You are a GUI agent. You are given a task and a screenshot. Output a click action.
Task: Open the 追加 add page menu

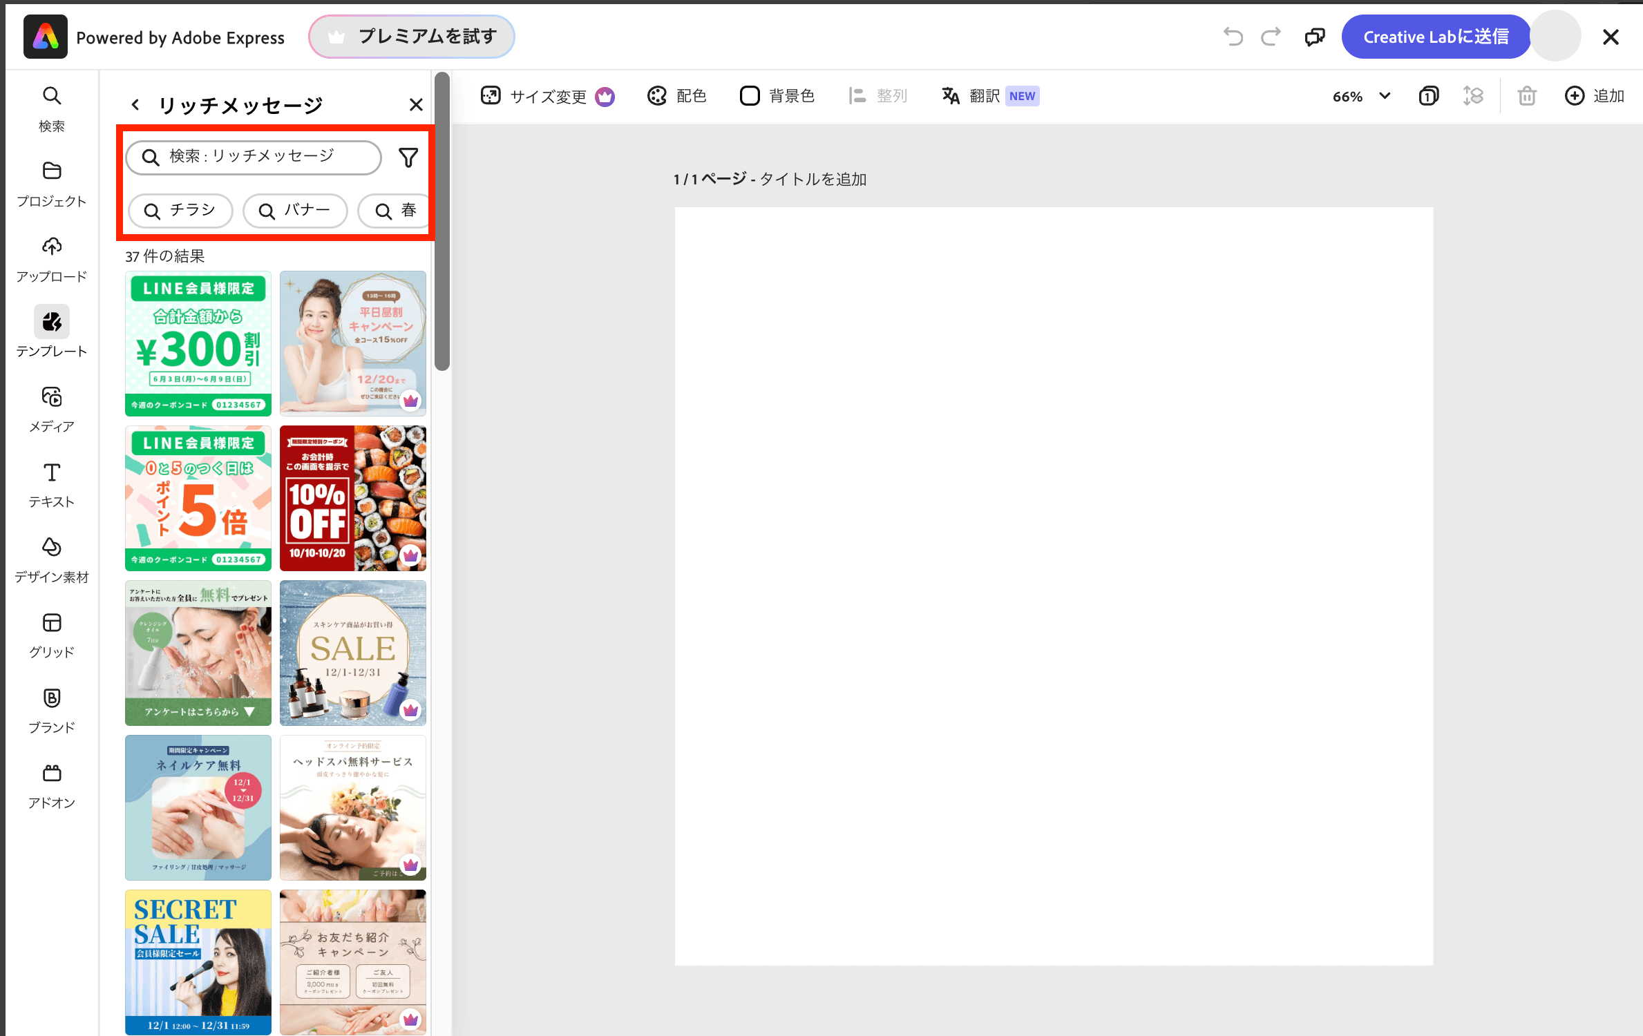click(x=1595, y=96)
